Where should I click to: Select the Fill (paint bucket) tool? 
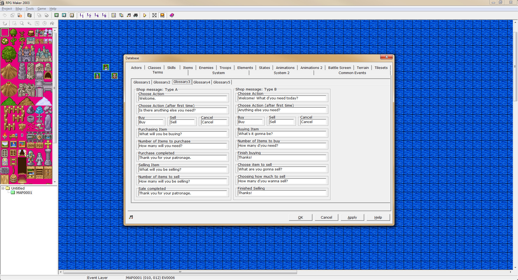click(52, 23)
